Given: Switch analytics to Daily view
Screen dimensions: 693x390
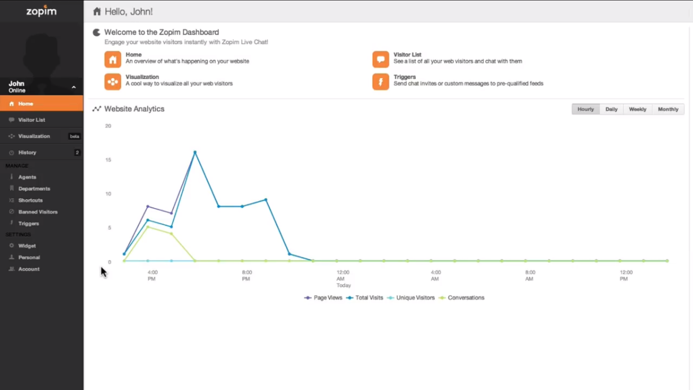Looking at the screenshot, I should coord(612,109).
